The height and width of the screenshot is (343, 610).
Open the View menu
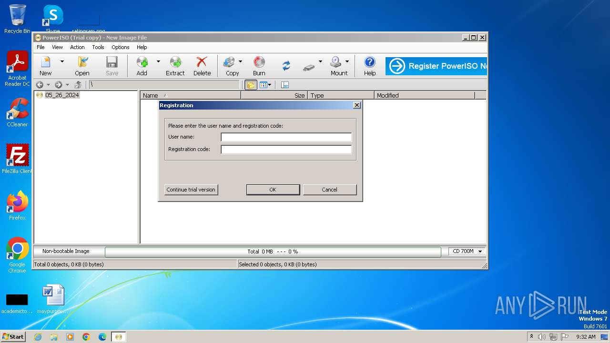pyautogui.click(x=57, y=47)
